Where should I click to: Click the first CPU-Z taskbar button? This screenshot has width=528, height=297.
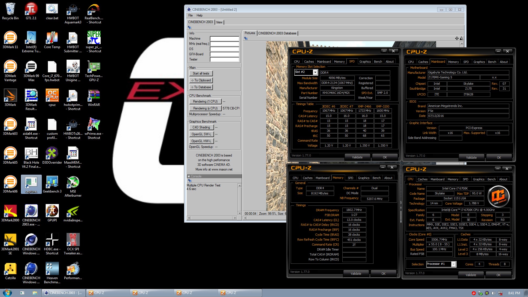pos(108,293)
